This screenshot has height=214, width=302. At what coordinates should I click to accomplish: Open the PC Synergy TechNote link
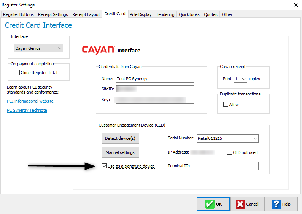point(27,110)
